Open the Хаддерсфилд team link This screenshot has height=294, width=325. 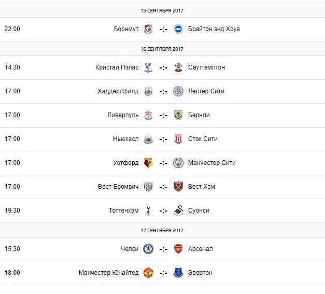[x=118, y=91]
